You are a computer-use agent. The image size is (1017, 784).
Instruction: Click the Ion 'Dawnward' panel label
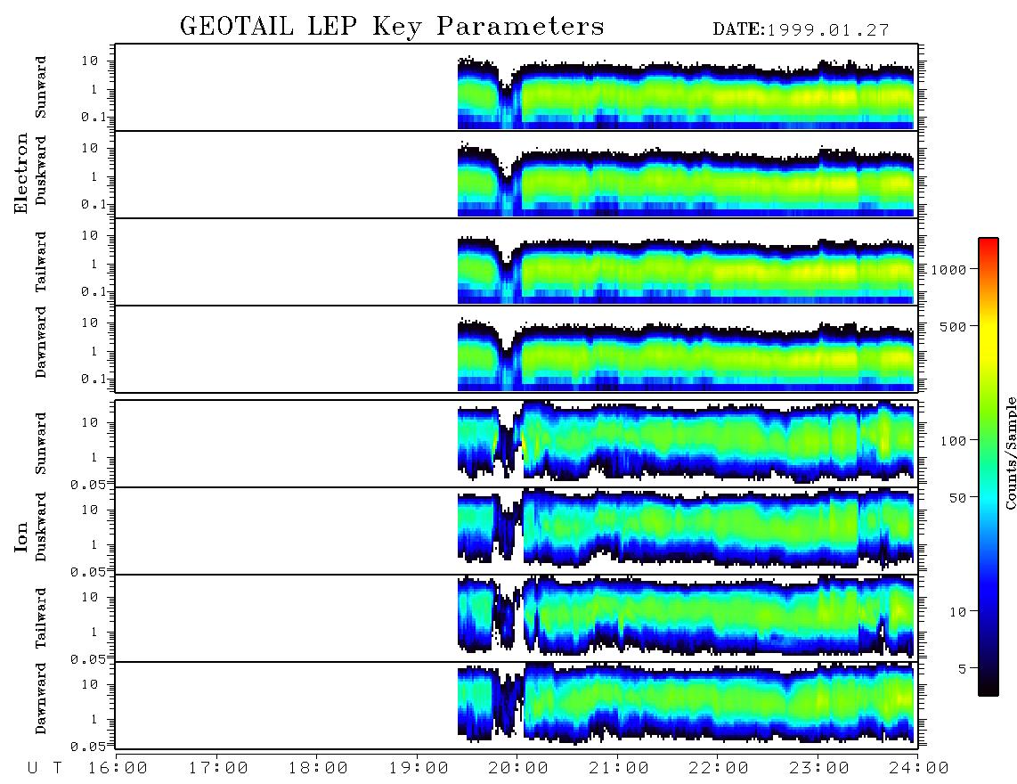[x=41, y=698]
